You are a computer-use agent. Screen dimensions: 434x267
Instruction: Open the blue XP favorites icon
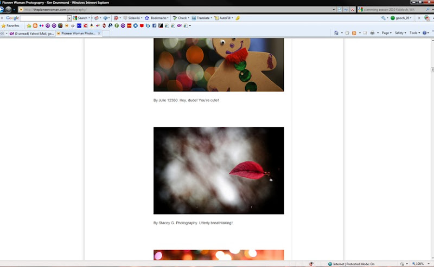click(79, 25)
